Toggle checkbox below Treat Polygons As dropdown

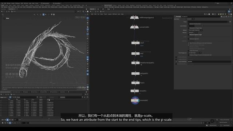(x=189, y=55)
